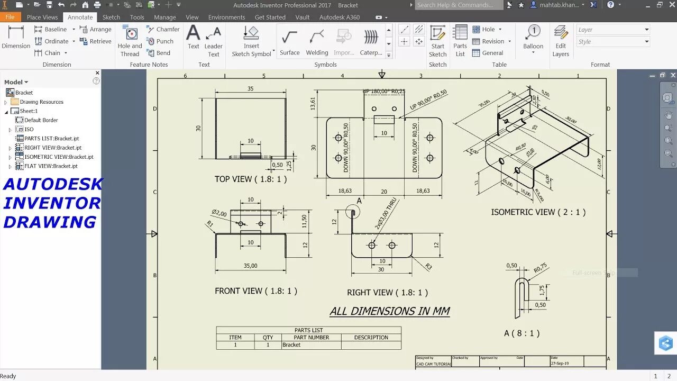
Task: Select document tab 2 at bottom right
Action: click(669, 376)
